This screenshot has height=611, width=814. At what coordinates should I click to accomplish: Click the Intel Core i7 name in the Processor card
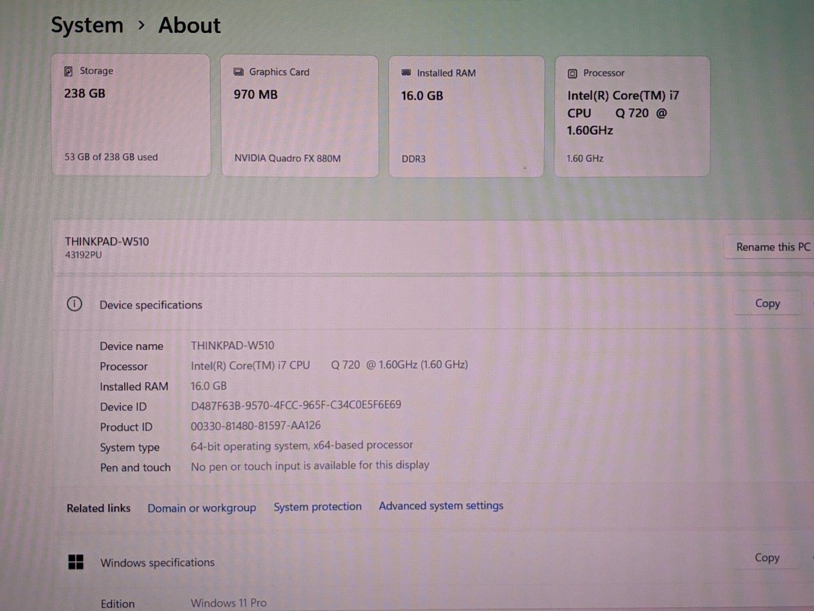[623, 113]
